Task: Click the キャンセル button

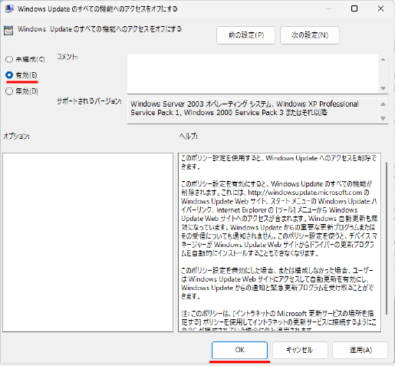Action: 300,350
